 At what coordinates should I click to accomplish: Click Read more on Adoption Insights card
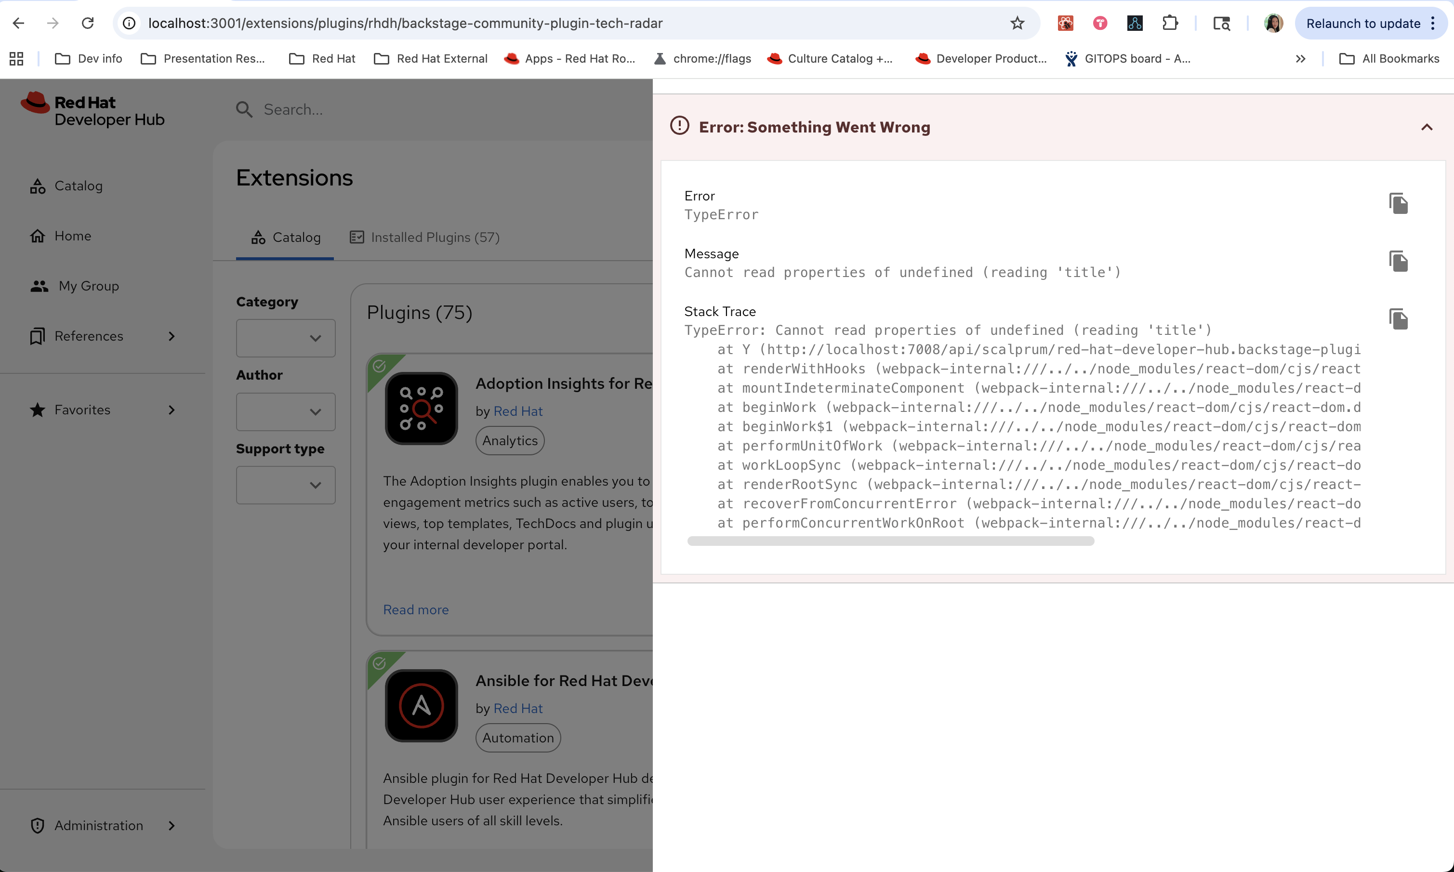point(415,610)
